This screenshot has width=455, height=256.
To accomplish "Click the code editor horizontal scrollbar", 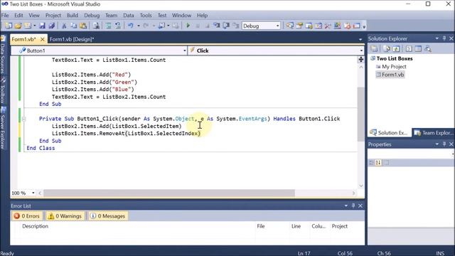I will [x=169, y=193].
